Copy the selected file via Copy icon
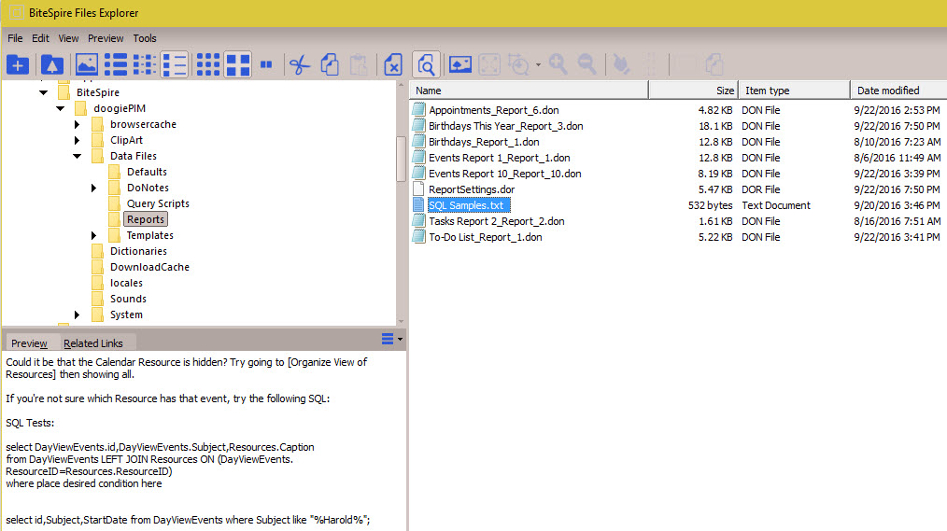Viewport: 947px width, 531px height. click(330, 64)
